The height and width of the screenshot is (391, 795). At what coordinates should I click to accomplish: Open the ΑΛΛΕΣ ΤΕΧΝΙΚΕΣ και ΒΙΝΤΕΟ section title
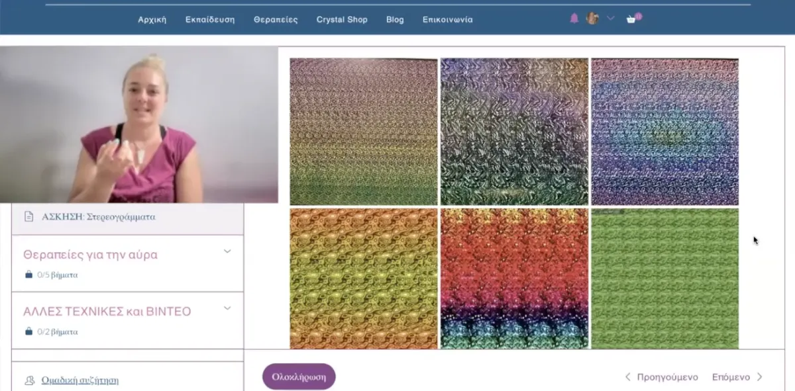[x=107, y=312]
